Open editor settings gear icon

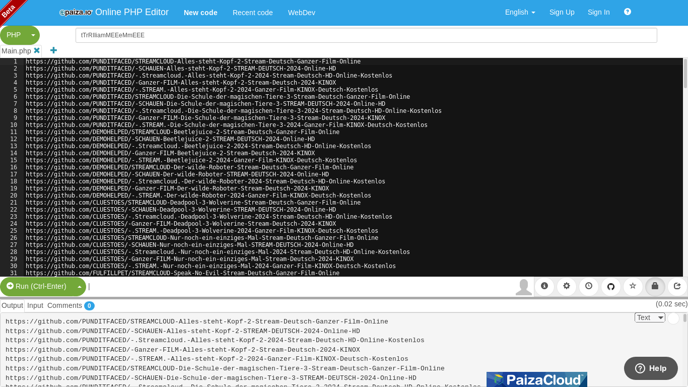pos(567,286)
